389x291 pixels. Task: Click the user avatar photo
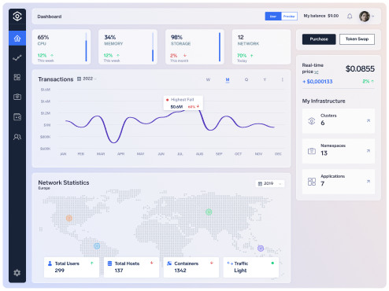point(365,17)
